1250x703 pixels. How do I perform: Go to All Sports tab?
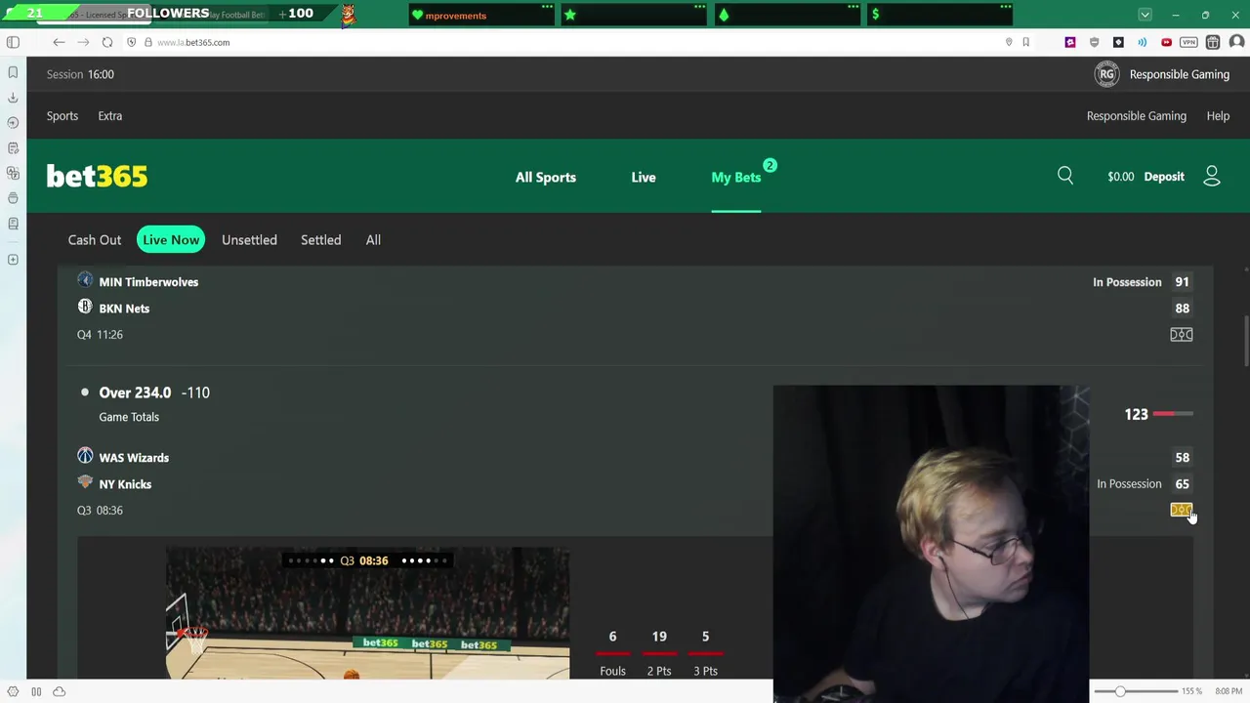[x=546, y=178]
